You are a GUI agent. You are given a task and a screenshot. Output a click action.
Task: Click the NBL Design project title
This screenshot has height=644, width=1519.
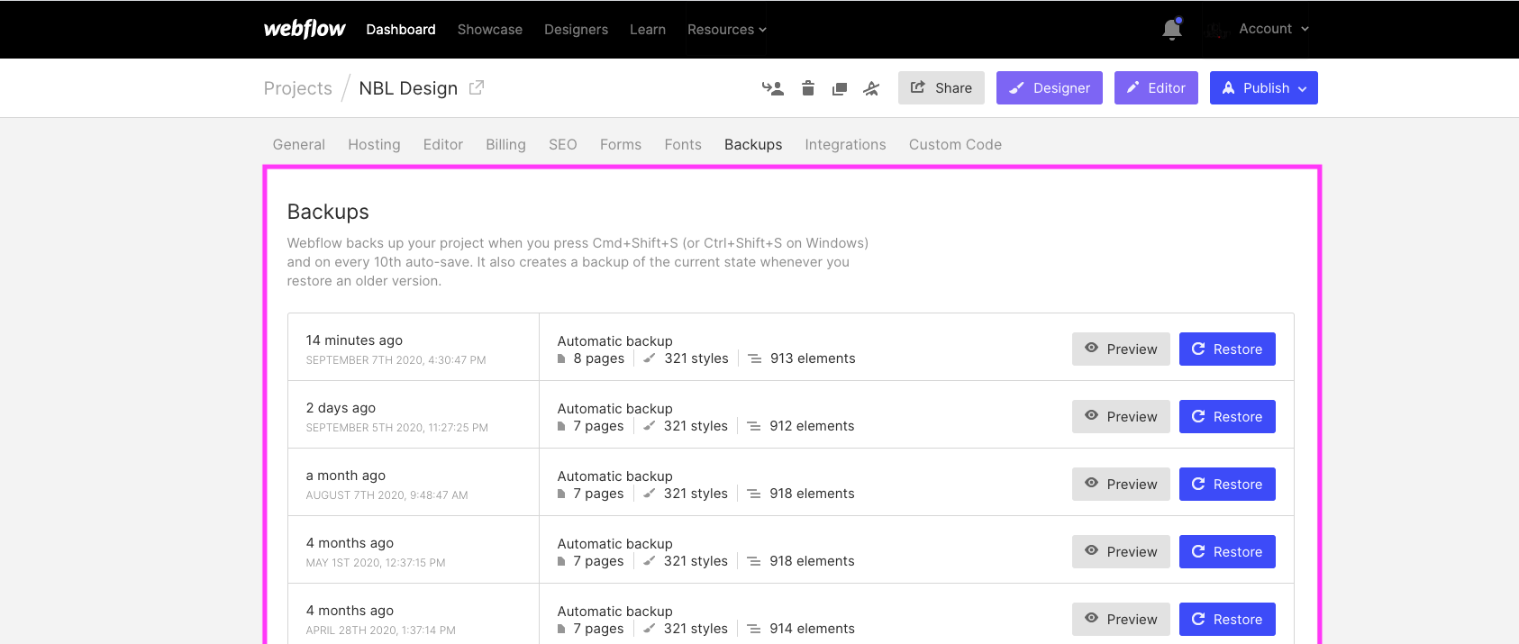click(408, 88)
